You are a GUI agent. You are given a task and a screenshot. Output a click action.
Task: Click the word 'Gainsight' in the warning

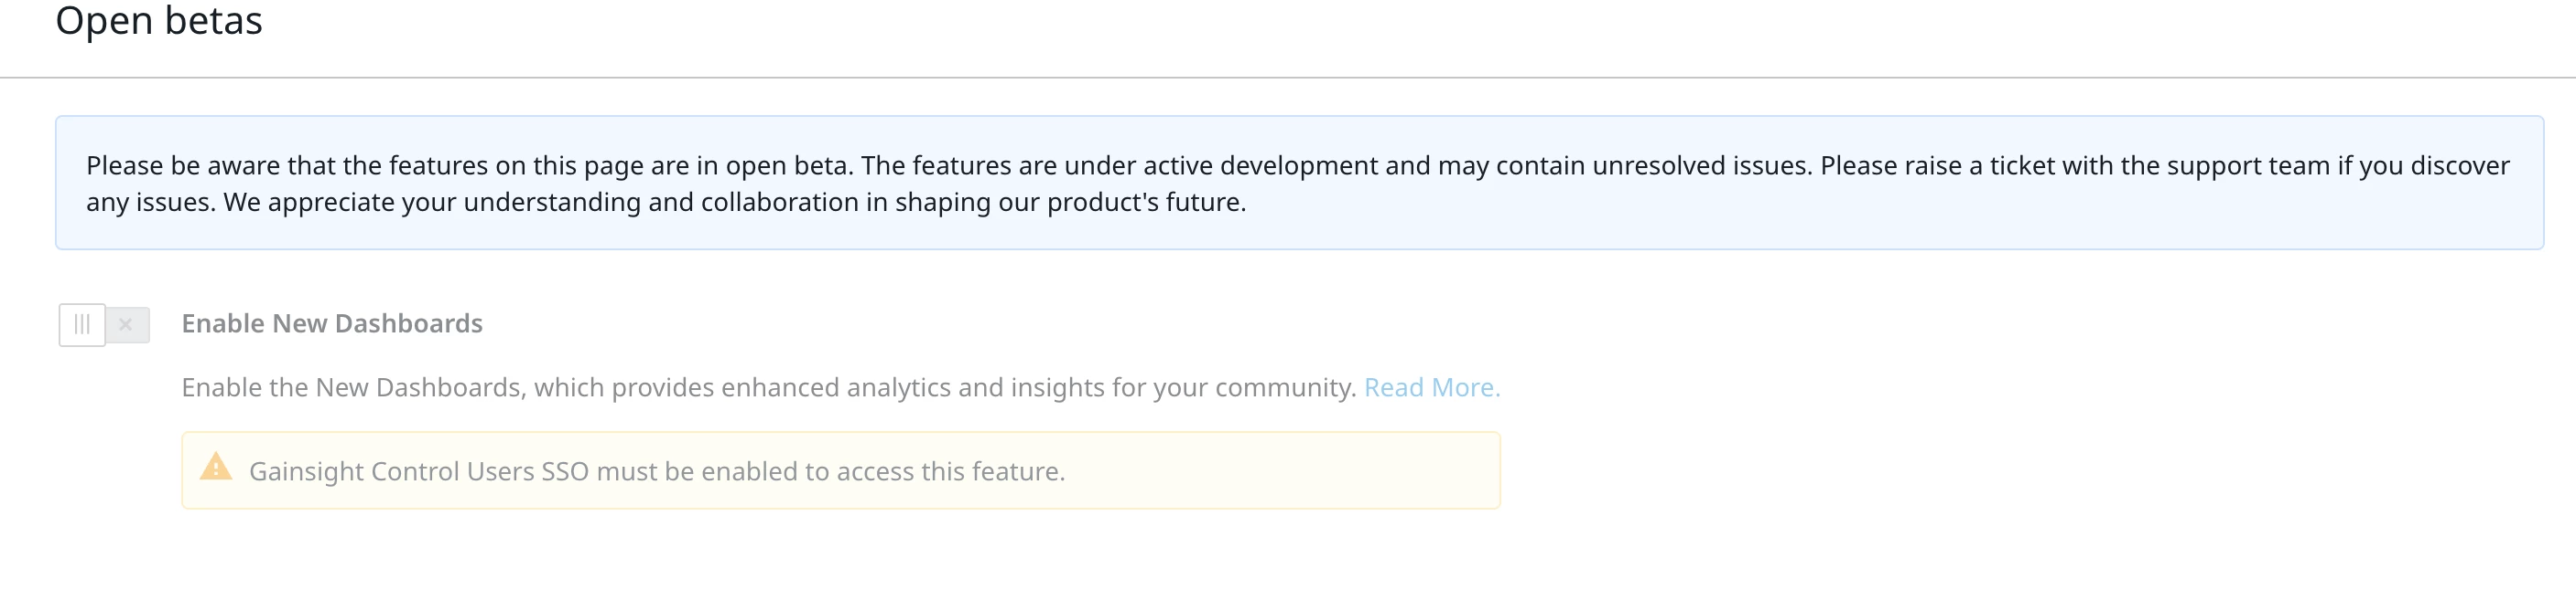[306, 471]
